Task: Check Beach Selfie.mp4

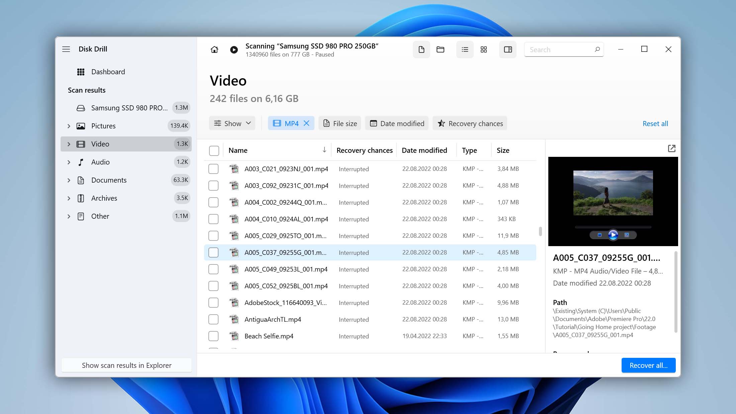Action: tap(213, 336)
